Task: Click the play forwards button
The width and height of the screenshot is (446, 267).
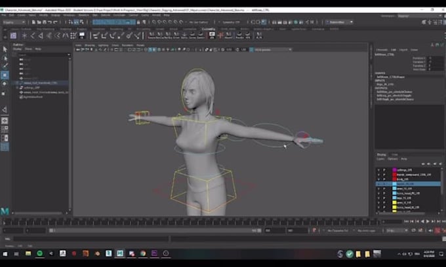Action: (x=428, y=221)
